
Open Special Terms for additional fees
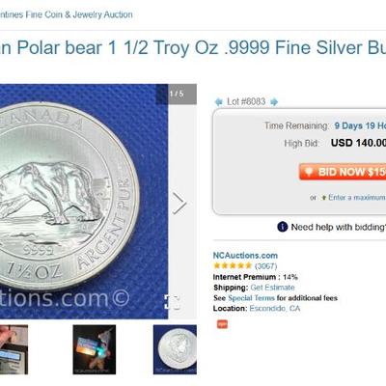[251, 298]
